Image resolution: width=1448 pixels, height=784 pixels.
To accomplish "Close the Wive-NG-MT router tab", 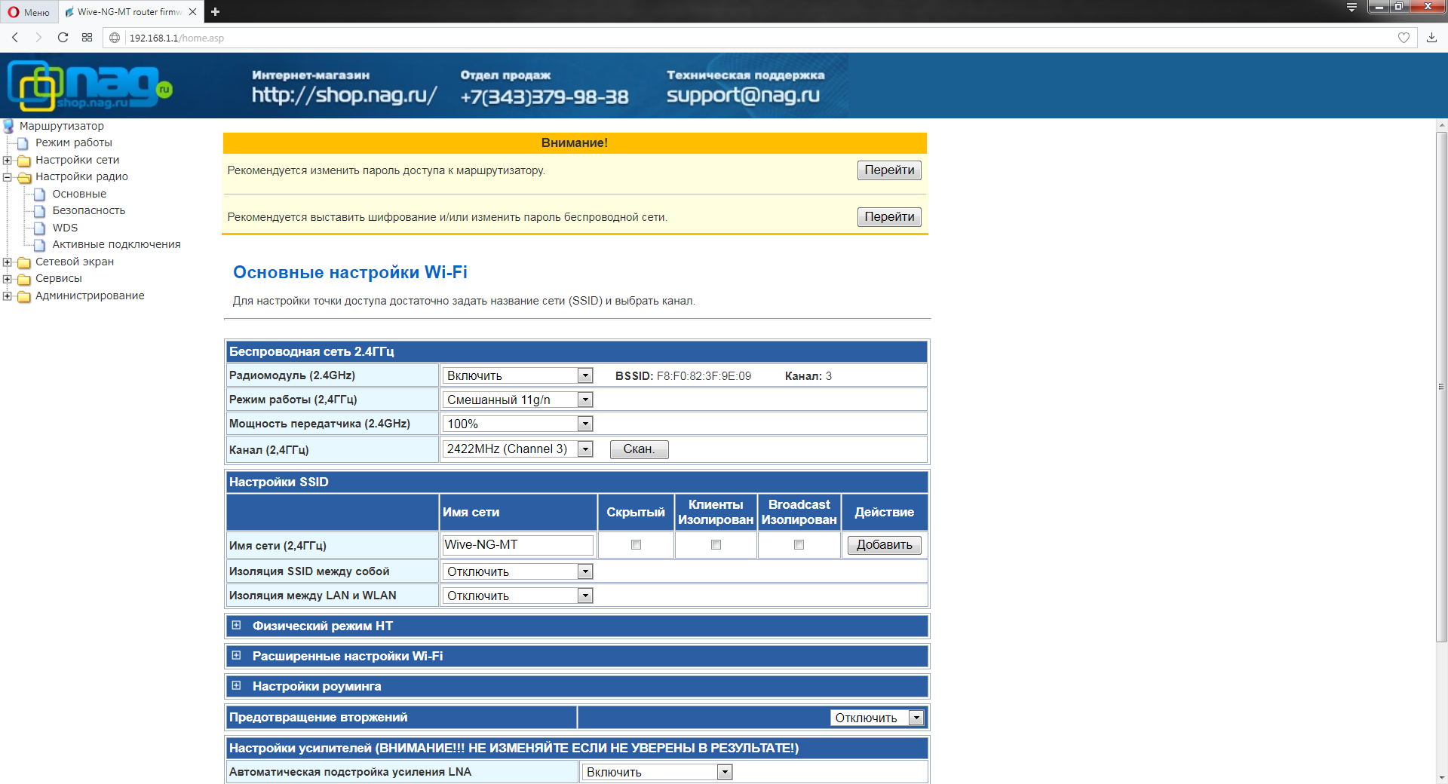I will click(x=193, y=11).
